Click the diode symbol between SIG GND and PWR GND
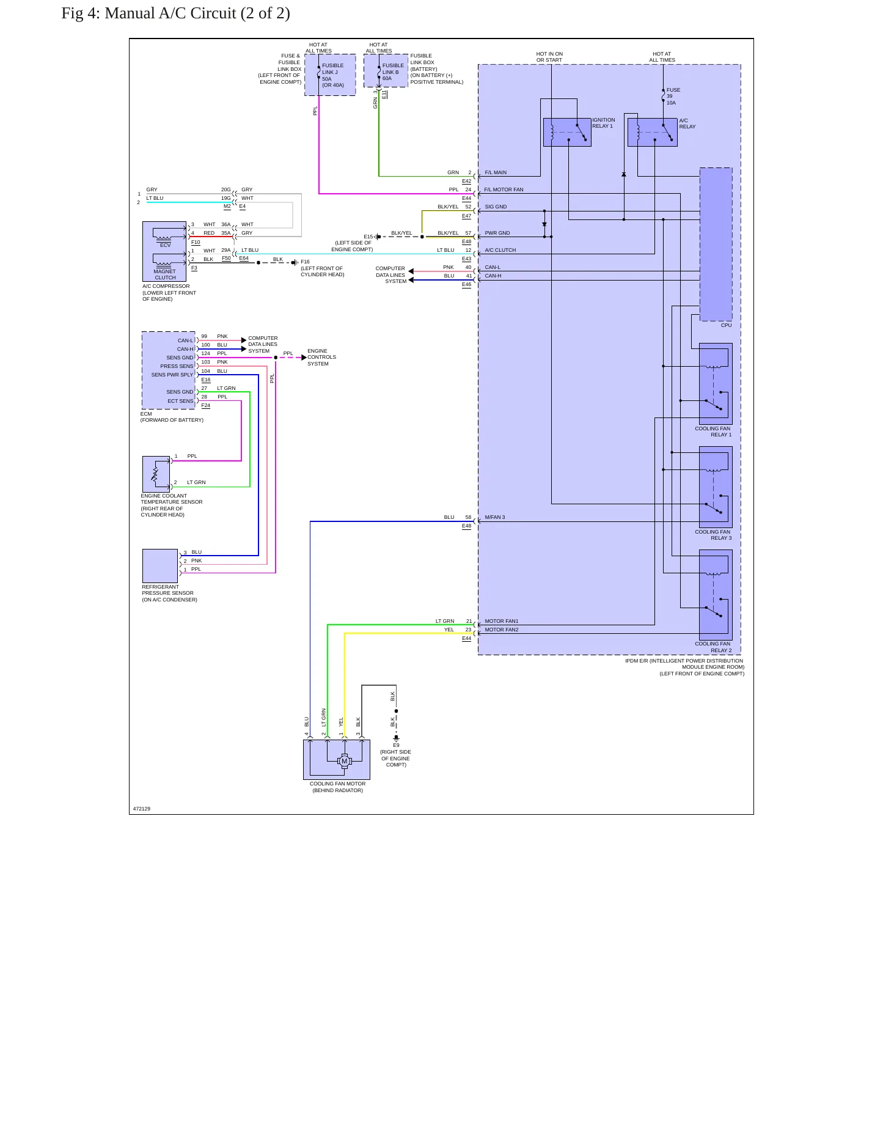Screen dimensions: 883x1143 [x=544, y=224]
